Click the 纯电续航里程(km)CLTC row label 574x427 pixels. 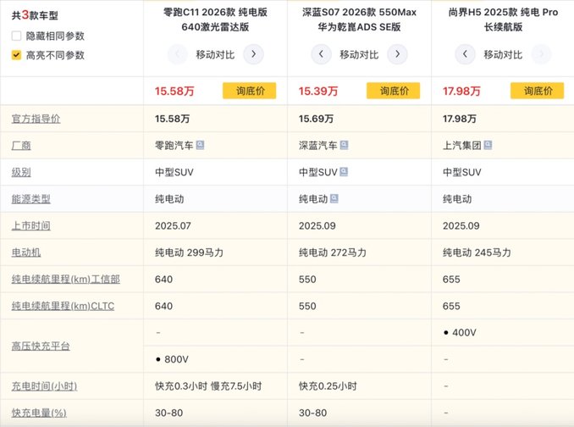65,306
